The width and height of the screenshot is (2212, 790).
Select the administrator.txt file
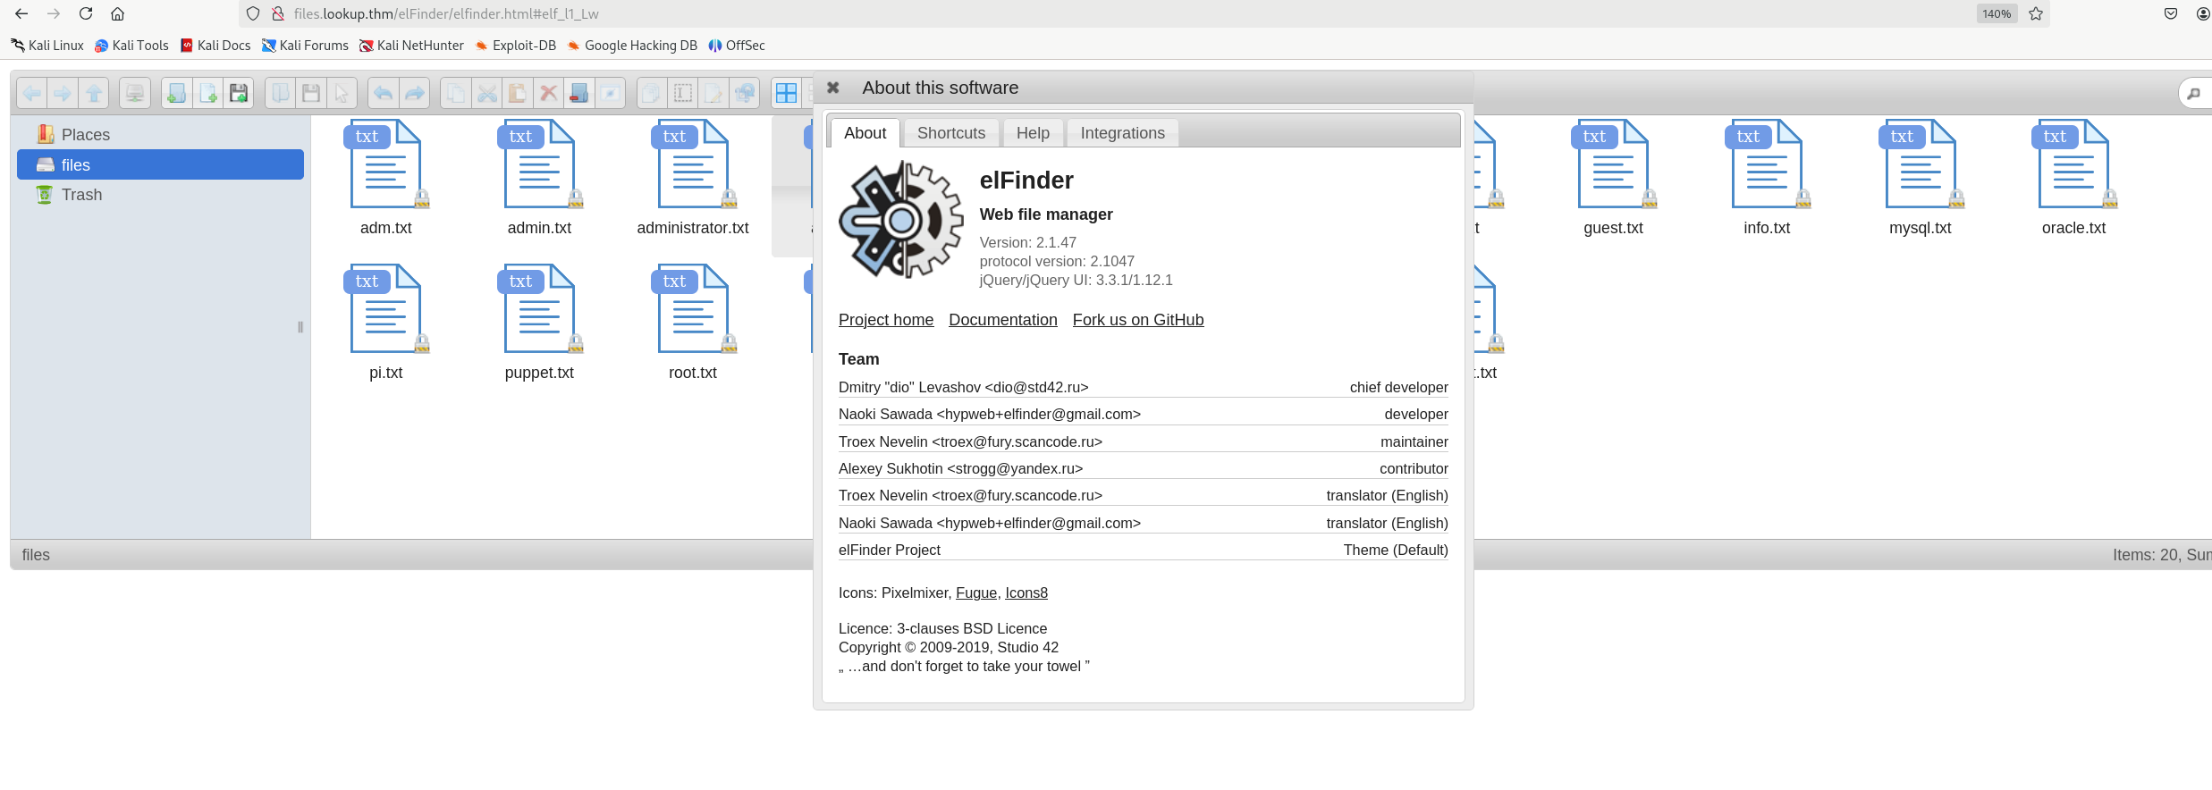[693, 179]
